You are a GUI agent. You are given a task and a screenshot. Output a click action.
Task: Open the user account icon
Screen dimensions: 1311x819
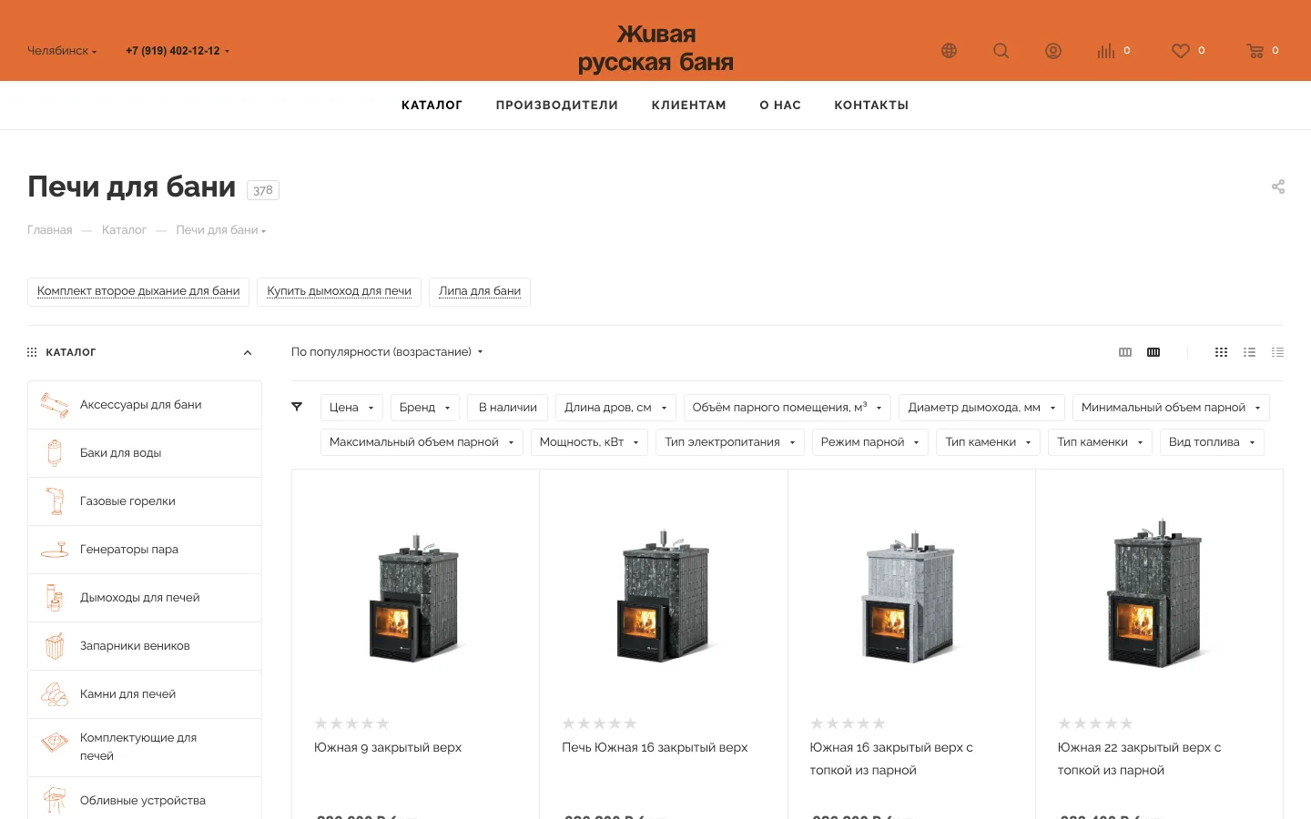click(x=1053, y=51)
